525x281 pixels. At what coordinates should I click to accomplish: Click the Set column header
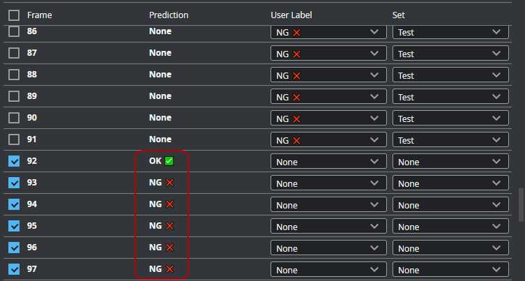click(x=398, y=15)
